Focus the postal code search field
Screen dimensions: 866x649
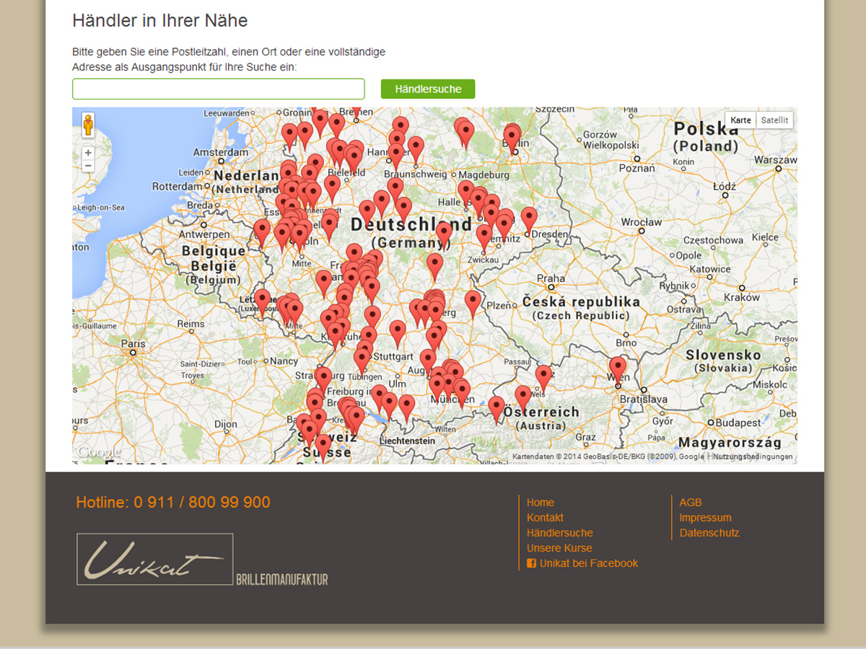coord(218,89)
